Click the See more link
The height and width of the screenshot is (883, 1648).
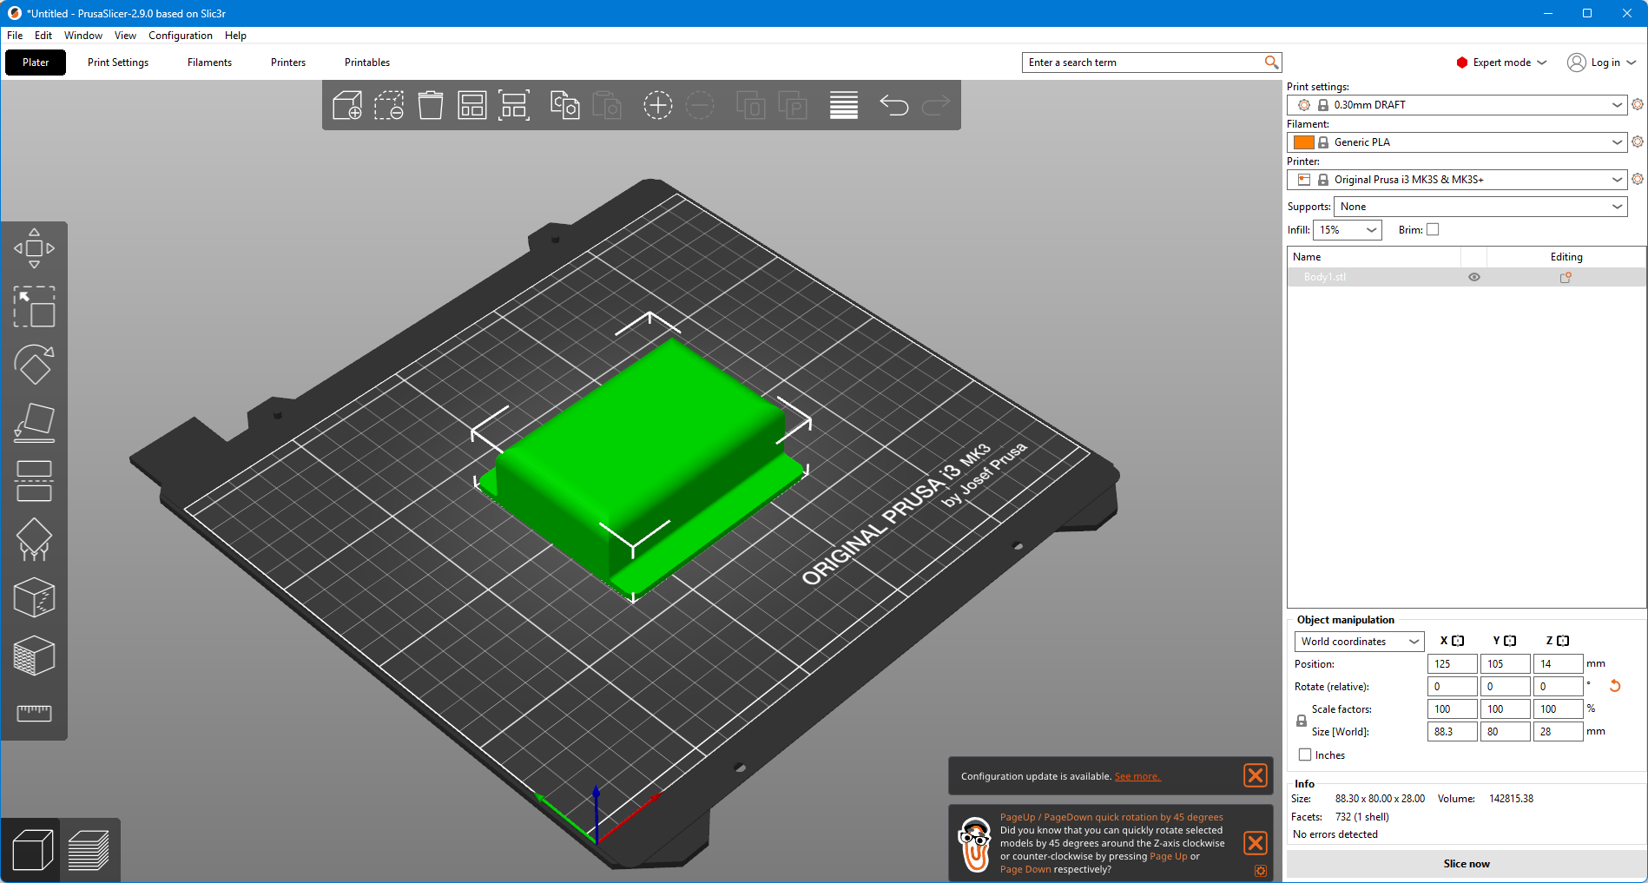tap(1137, 776)
